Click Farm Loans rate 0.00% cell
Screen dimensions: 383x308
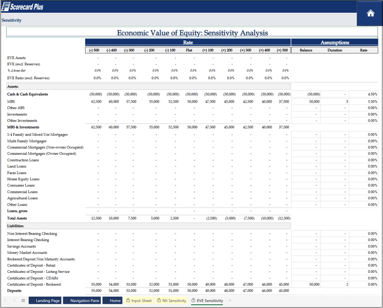click(364, 173)
